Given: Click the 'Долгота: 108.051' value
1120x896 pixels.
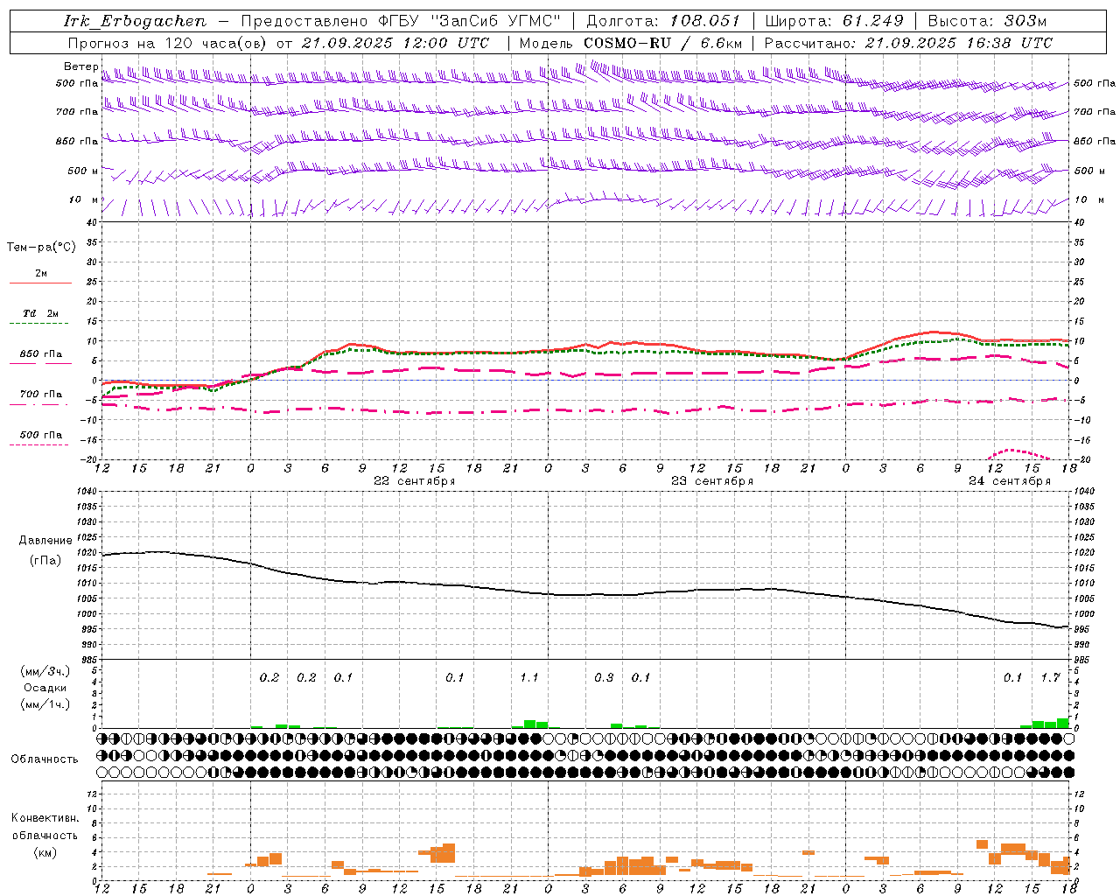Looking at the screenshot, I should point(662,21).
